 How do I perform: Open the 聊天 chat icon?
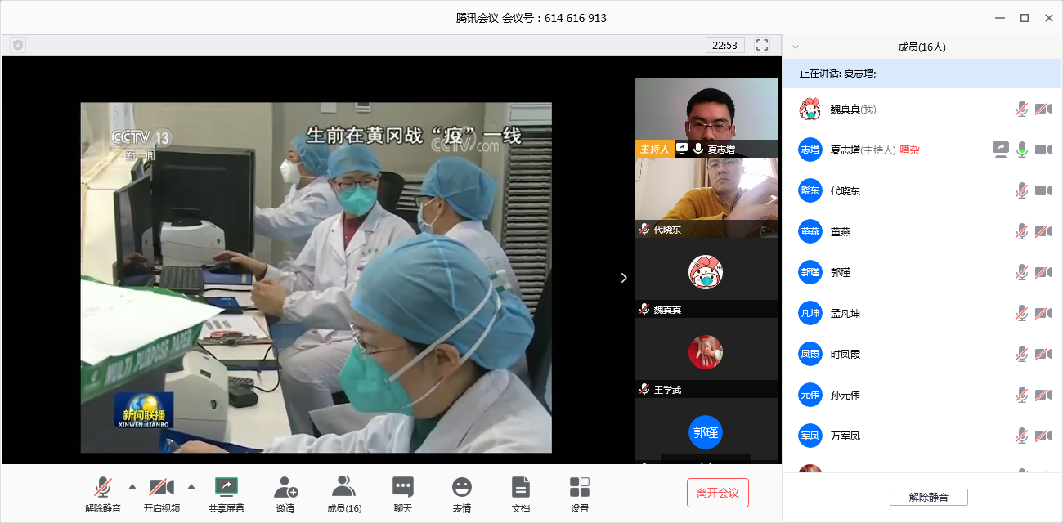[403, 488]
